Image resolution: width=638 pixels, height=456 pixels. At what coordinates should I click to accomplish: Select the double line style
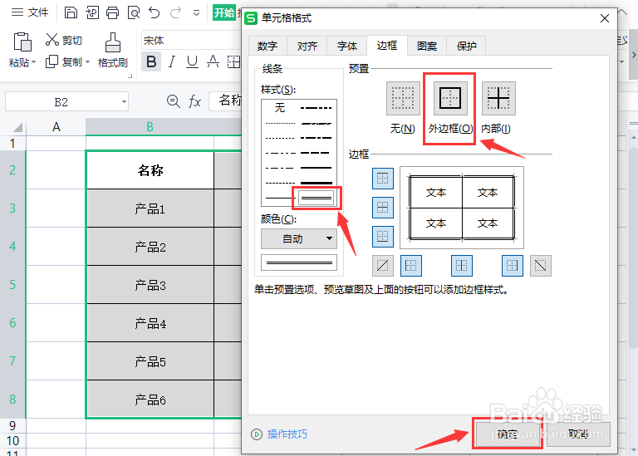tap(317, 199)
